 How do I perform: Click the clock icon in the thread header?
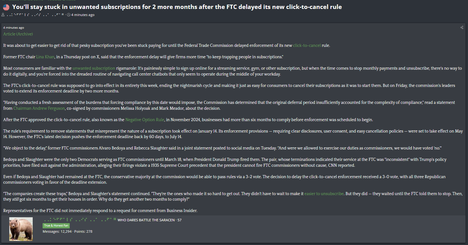tap(68, 15)
